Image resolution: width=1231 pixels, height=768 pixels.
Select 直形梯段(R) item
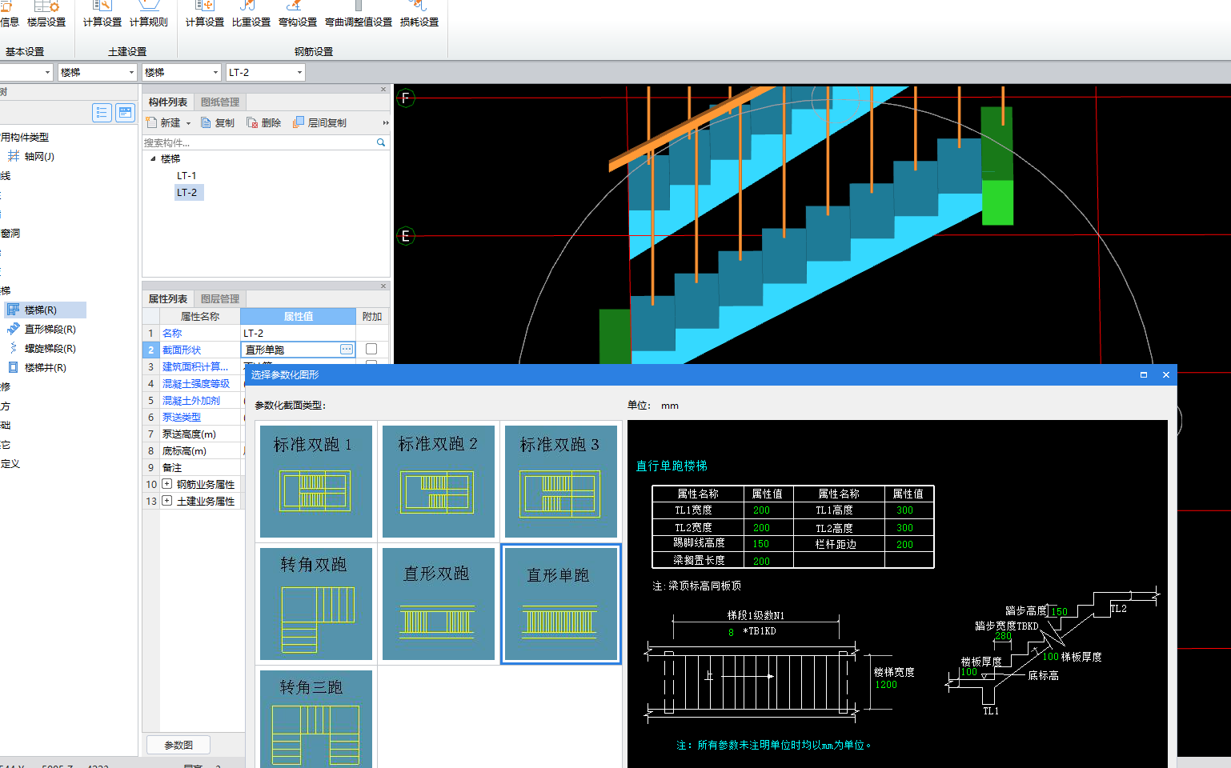pyautogui.click(x=42, y=329)
